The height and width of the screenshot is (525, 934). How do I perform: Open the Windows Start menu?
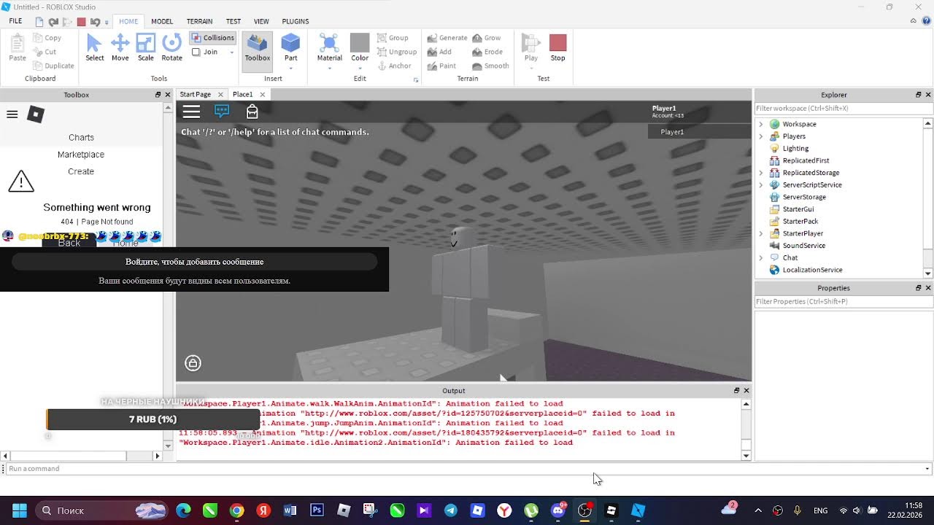(20, 510)
